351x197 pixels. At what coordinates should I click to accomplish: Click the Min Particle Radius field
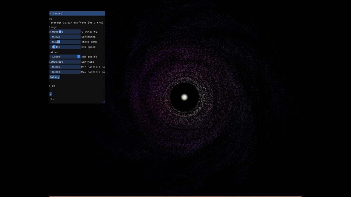[65, 67]
